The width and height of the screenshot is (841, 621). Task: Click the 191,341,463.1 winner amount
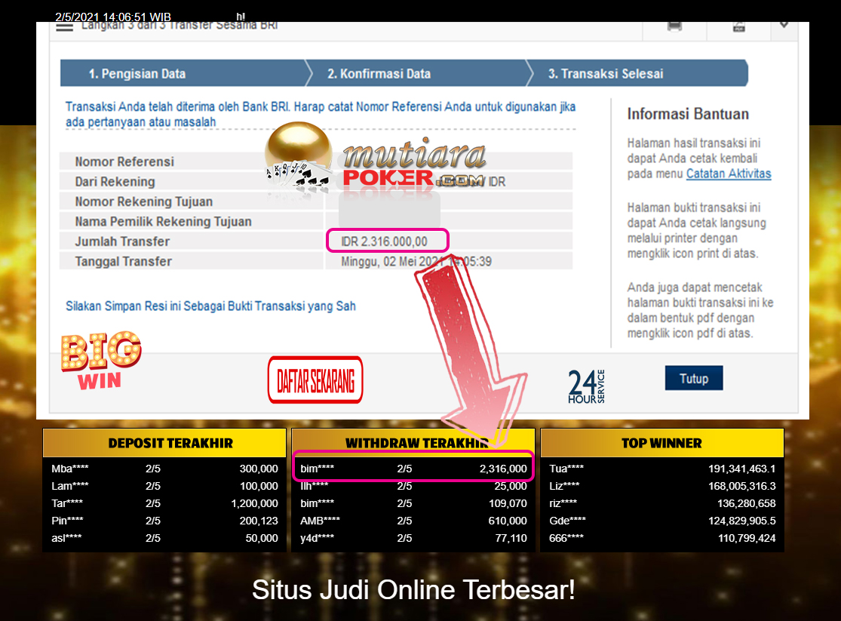[x=741, y=469]
